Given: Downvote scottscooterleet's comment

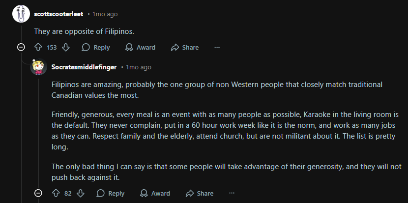Looking at the screenshot, I should coord(65,47).
